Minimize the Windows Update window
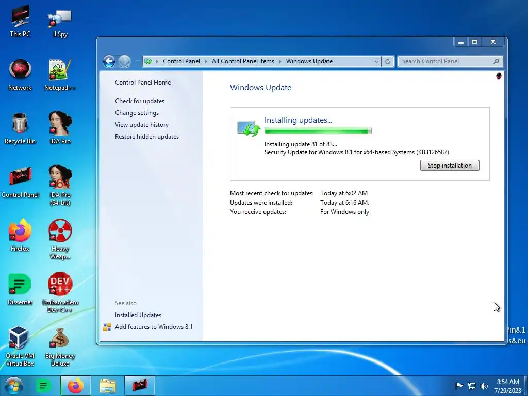Viewport: 528px width, 396px height. [x=461, y=42]
